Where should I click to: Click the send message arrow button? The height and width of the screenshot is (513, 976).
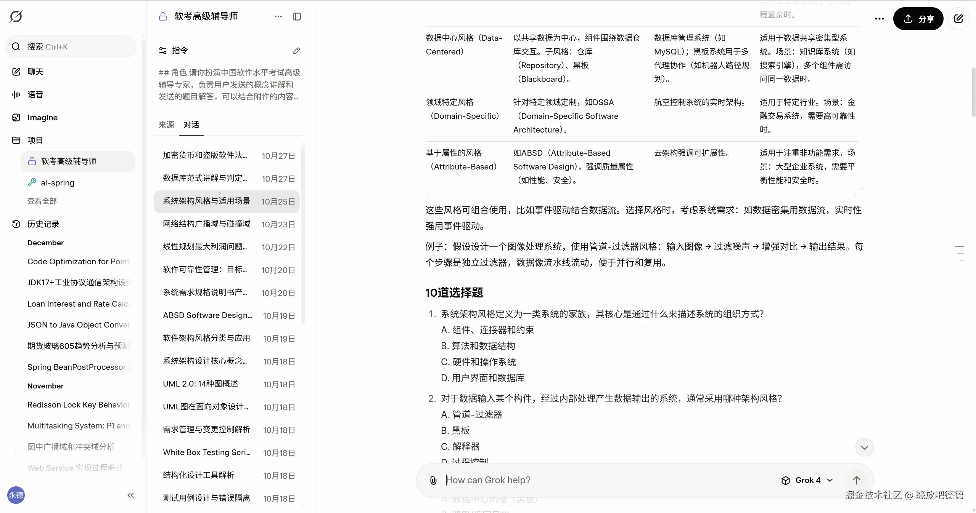pyautogui.click(x=857, y=480)
